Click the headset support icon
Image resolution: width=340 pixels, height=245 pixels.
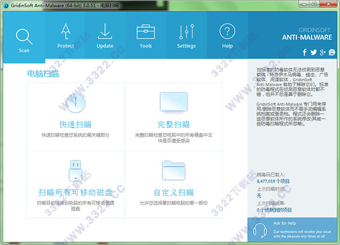pos(260,230)
